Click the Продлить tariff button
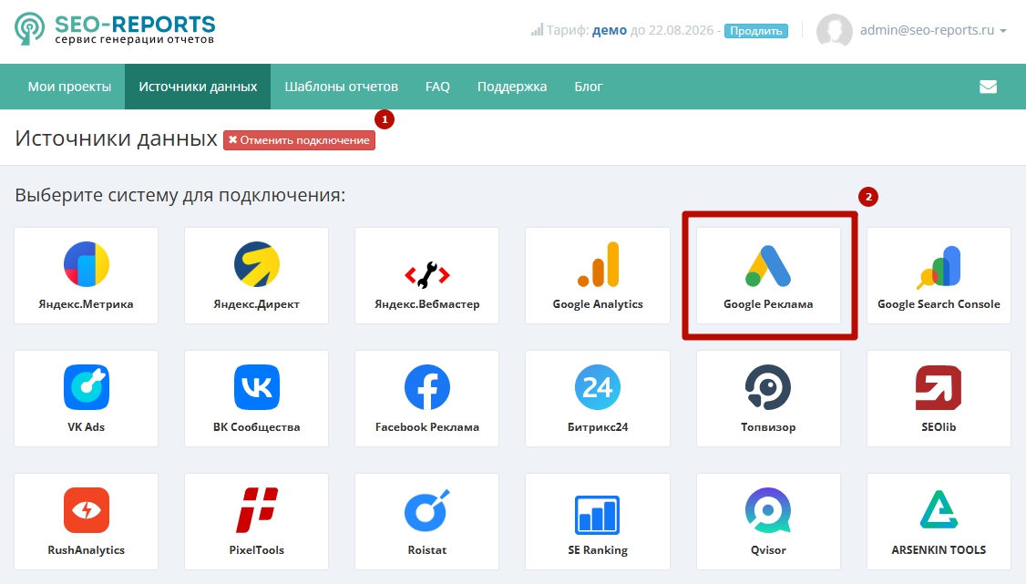1026x584 pixels. click(x=755, y=31)
